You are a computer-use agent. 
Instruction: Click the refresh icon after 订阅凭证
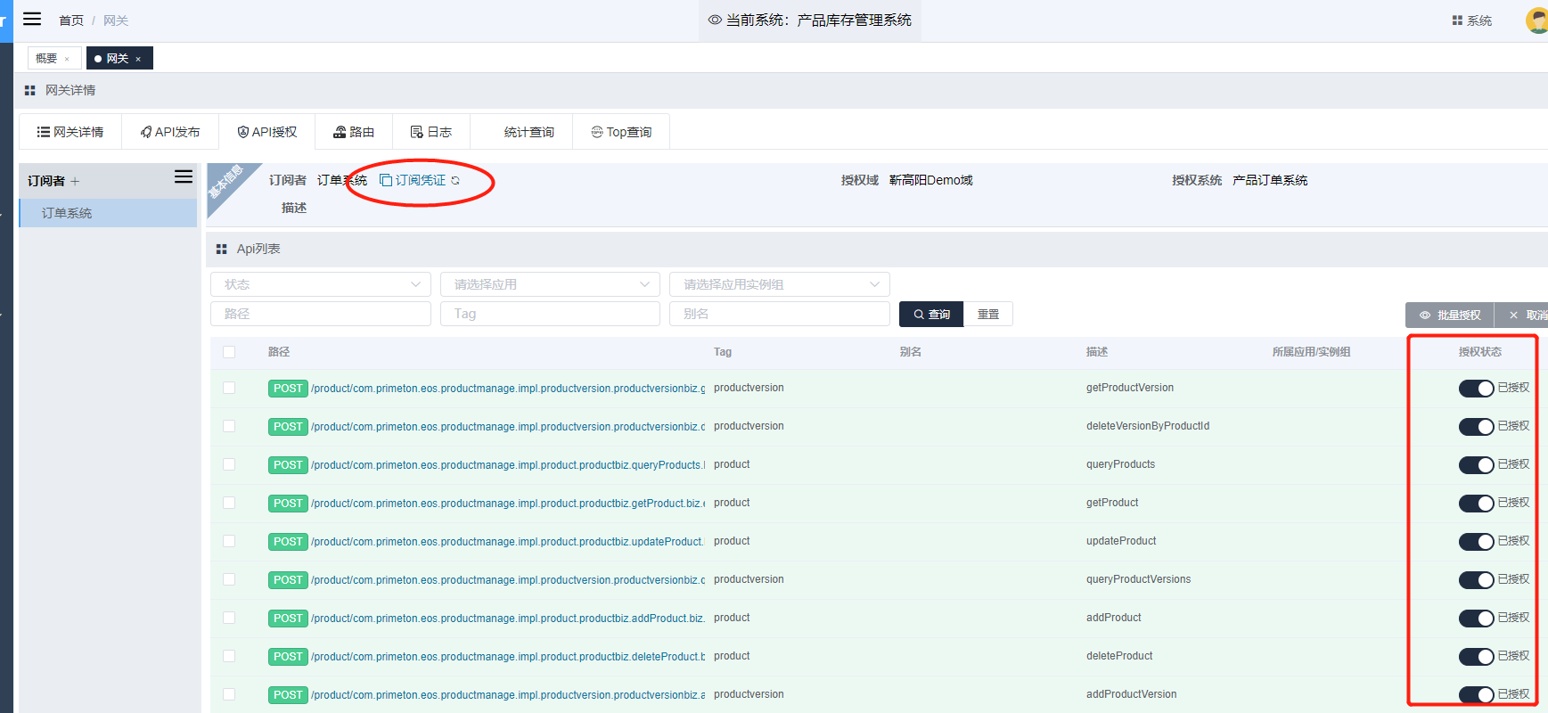pos(455,181)
